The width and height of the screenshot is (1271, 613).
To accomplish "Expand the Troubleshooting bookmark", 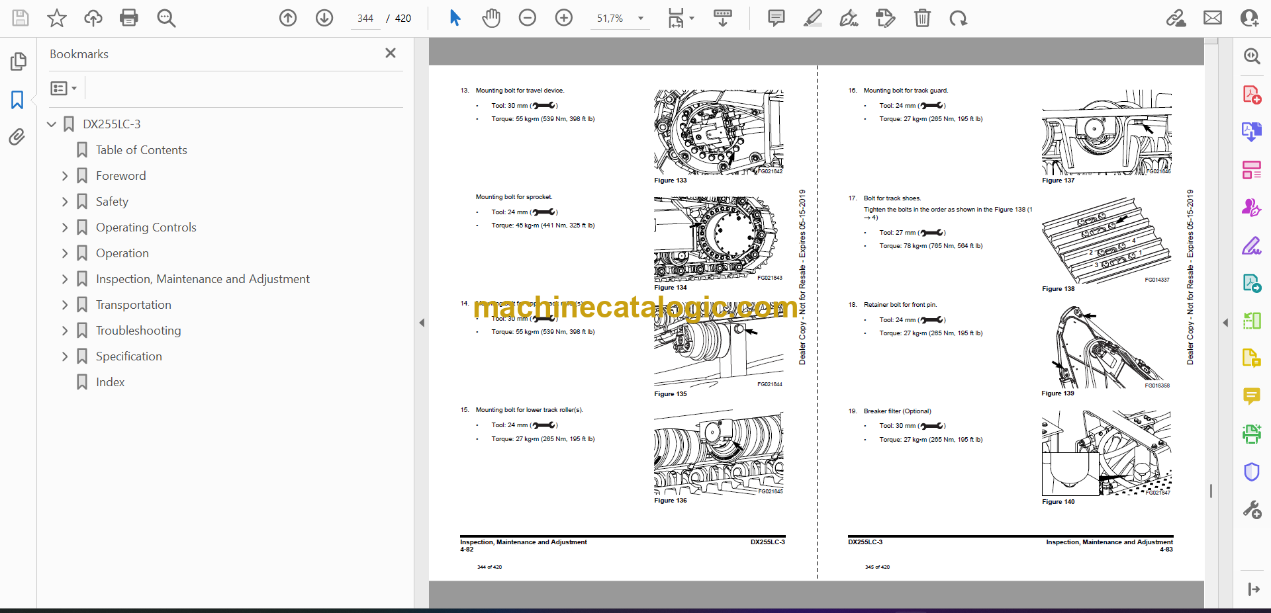I will (x=65, y=331).
